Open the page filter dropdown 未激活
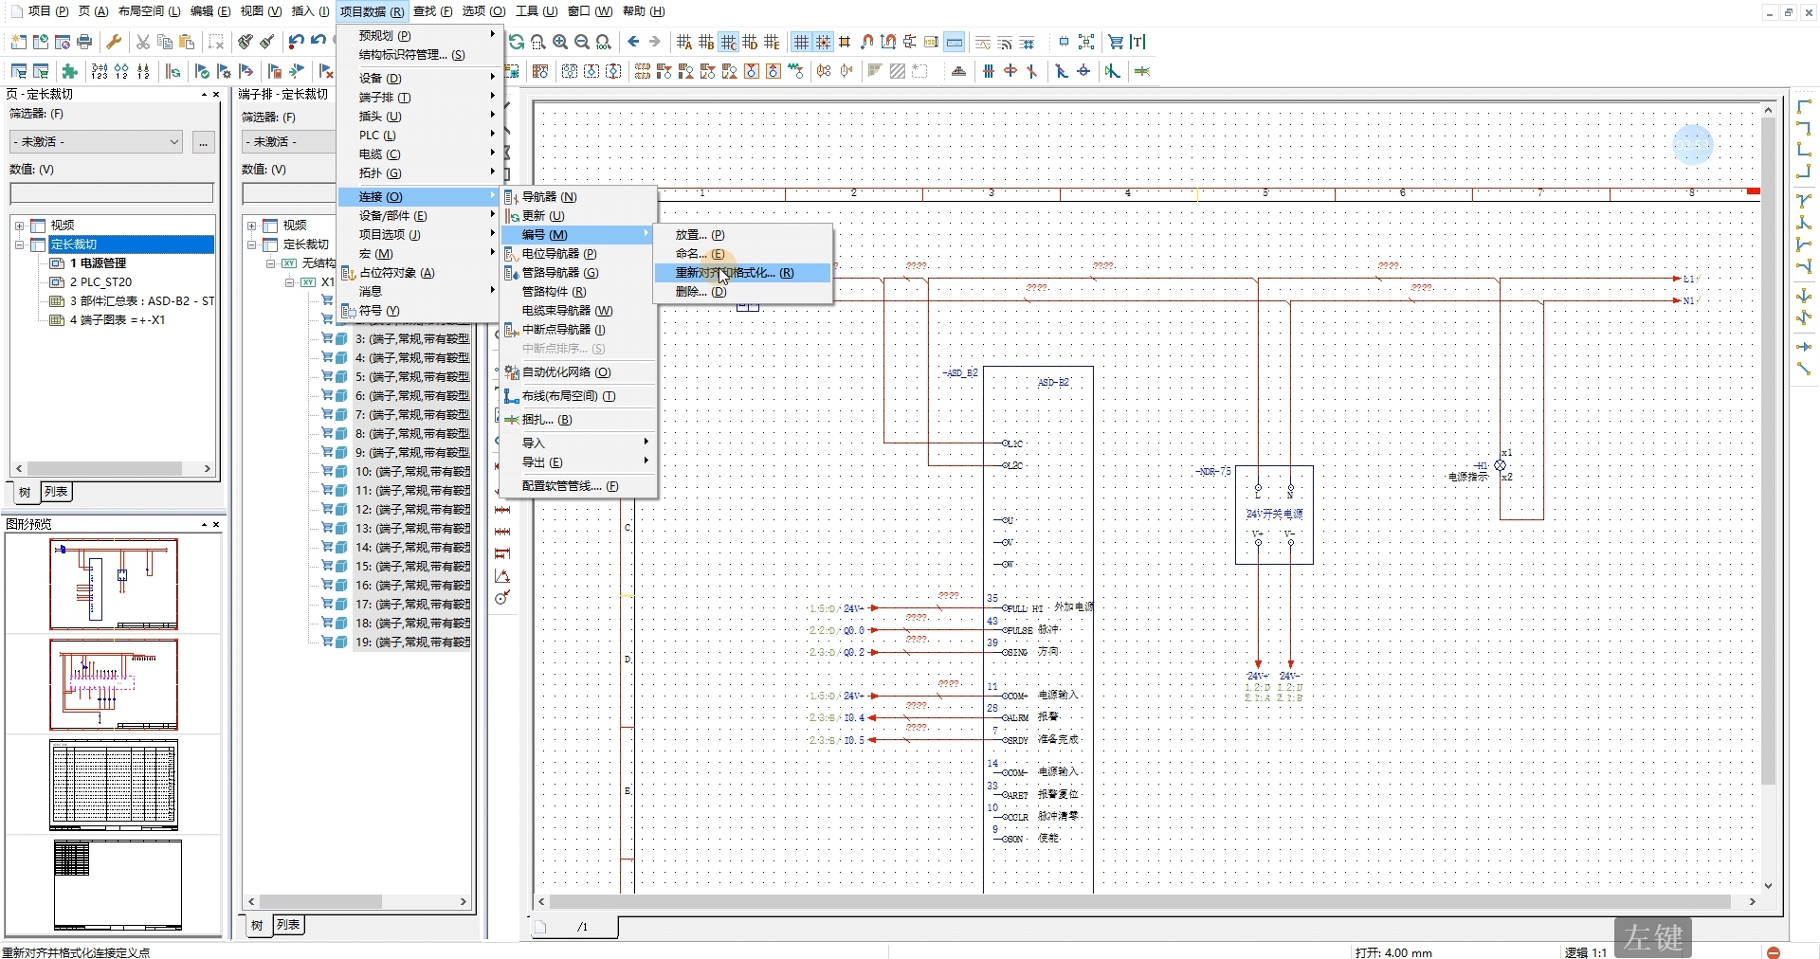Screen dimensions: 1820x959 click(96, 142)
